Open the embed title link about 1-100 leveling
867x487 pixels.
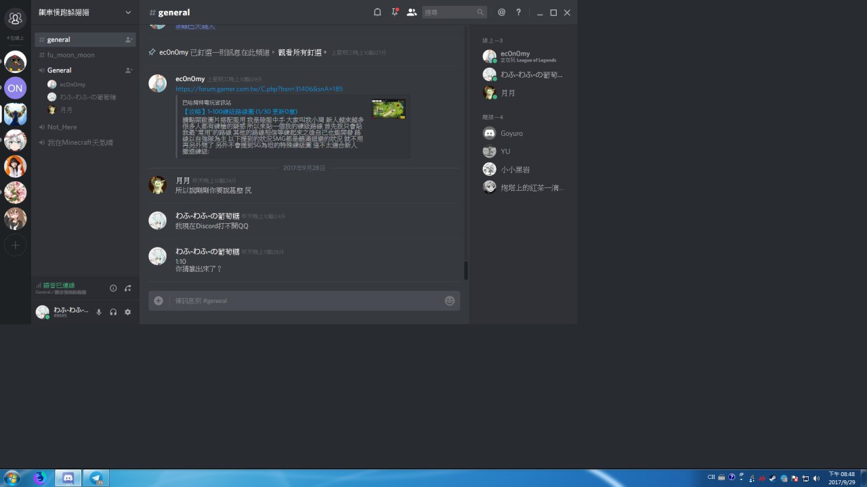tap(240, 111)
